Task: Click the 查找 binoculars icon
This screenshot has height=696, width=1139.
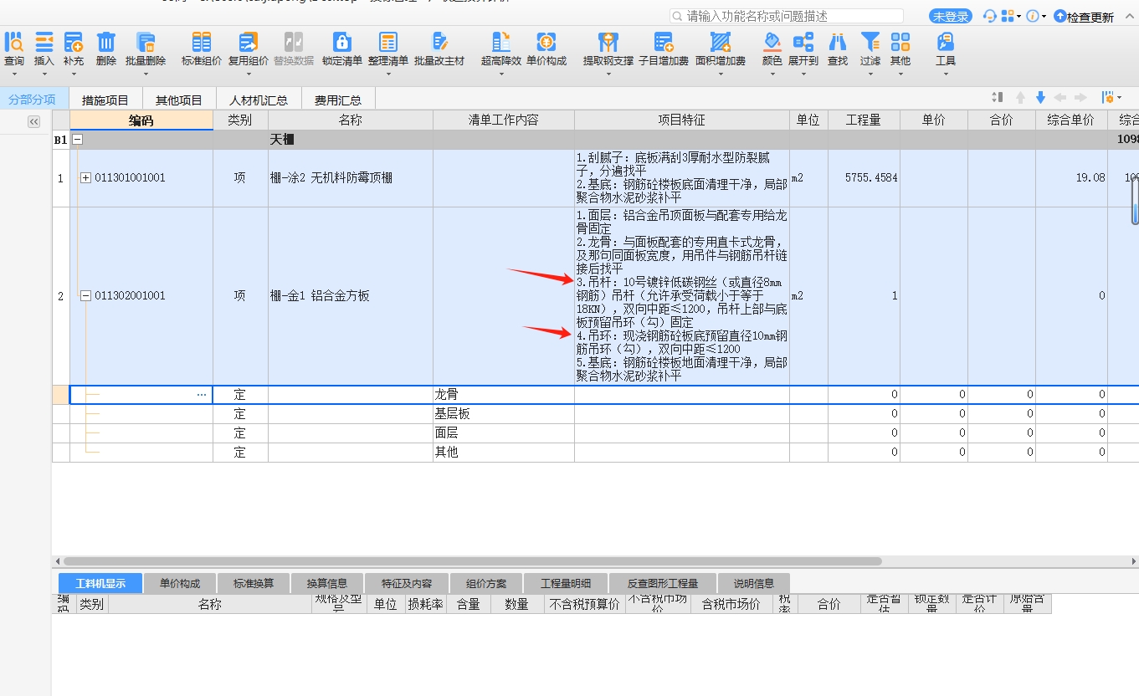Action: tap(837, 42)
